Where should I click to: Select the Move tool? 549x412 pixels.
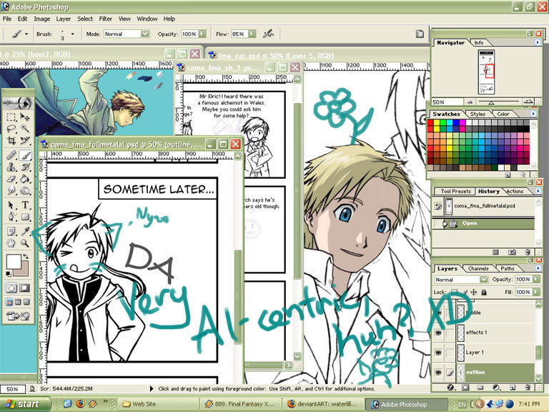25,117
